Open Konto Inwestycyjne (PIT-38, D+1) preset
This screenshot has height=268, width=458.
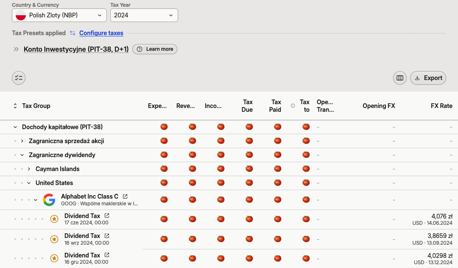(x=76, y=49)
